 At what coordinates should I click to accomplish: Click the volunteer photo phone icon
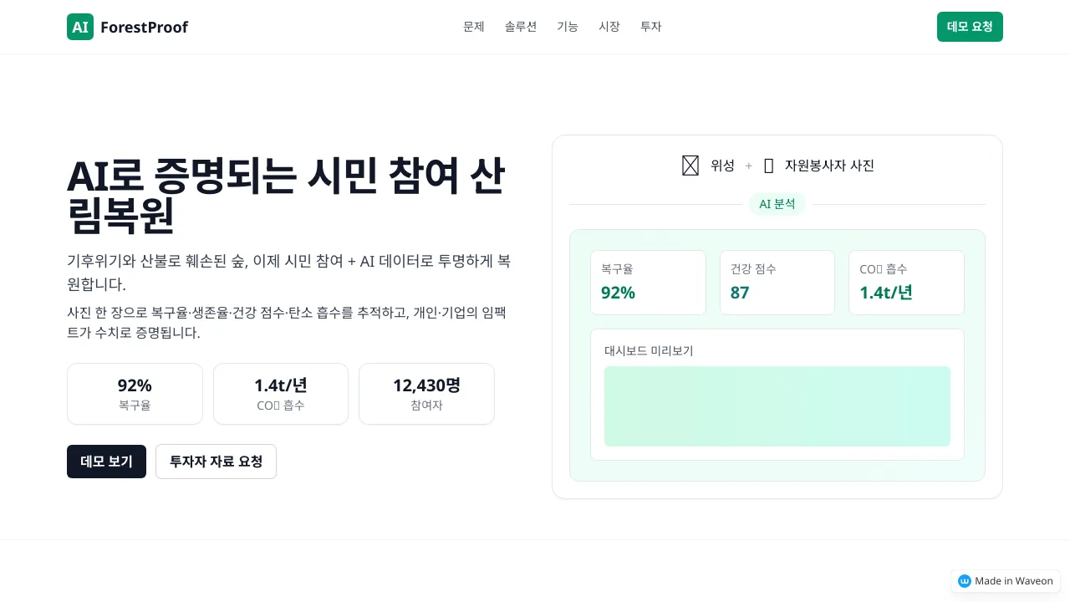tap(769, 166)
